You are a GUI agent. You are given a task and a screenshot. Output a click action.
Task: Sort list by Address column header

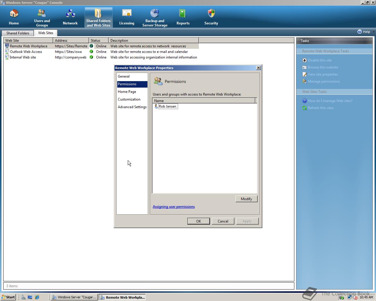pos(71,41)
